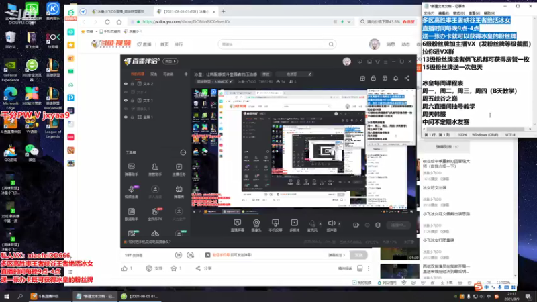
Task: Toggle the preview eye icon beside record
Action: pyautogui.click(x=367, y=225)
